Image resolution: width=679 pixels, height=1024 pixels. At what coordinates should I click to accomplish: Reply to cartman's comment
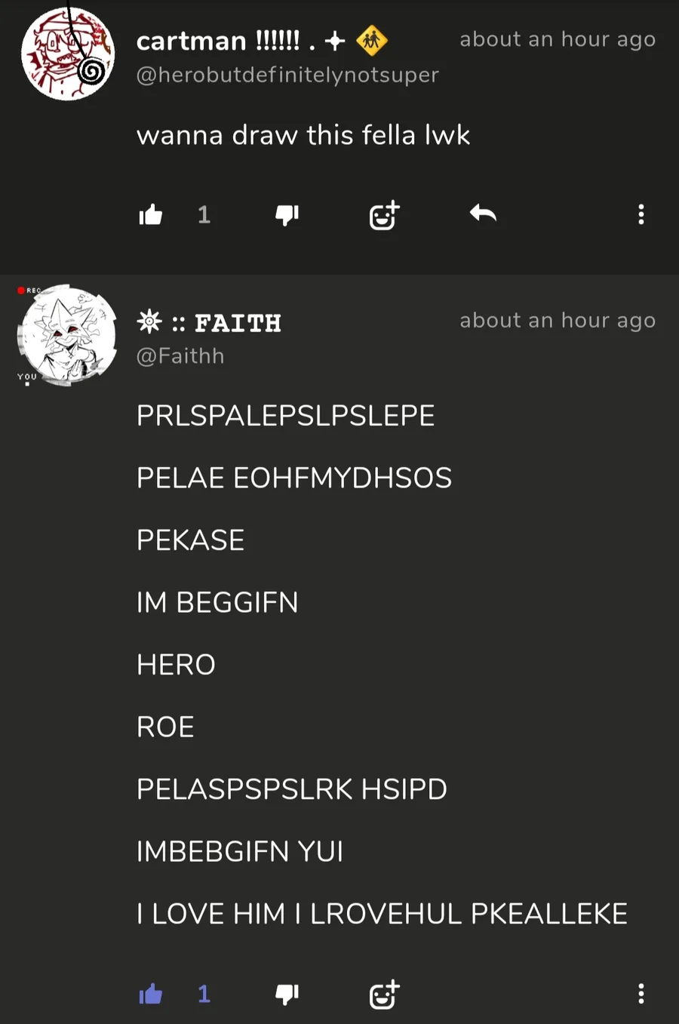point(483,214)
